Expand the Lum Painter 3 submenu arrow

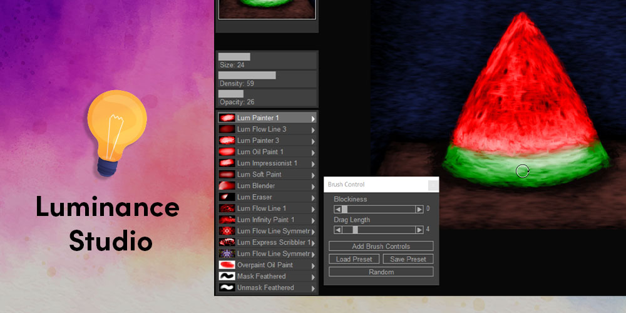[x=313, y=141]
